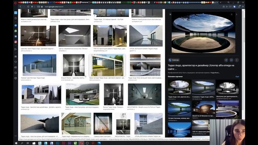Open WhatsApp in the Opera sidebar
This screenshot has height=145, width=258.
16,31
